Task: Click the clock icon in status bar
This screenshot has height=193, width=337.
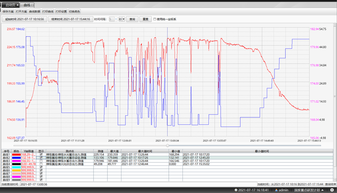Action: (x=236, y=190)
